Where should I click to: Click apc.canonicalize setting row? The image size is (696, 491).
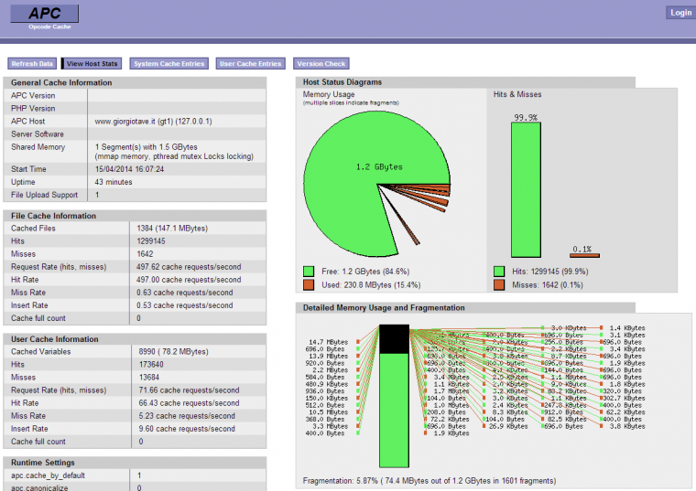(135, 487)
